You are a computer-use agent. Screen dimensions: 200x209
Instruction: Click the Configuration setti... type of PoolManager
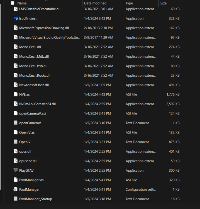pyautogui.click(x=141, y=189)
